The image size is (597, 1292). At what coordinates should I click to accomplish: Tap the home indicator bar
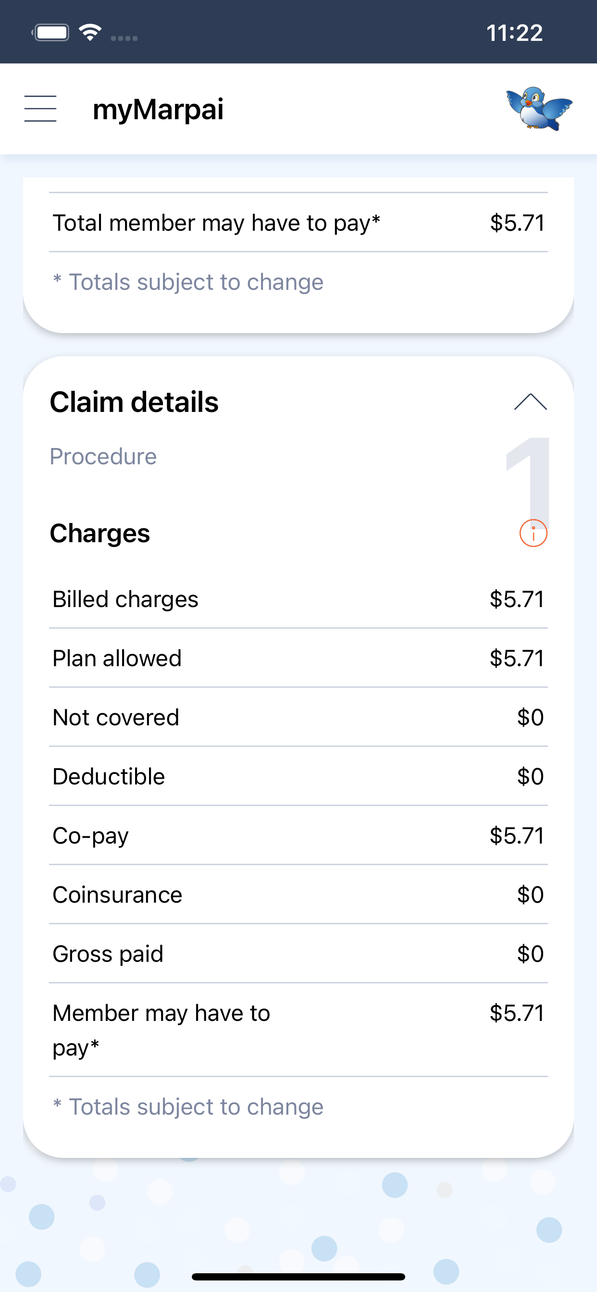click(x=298, y=1277)
